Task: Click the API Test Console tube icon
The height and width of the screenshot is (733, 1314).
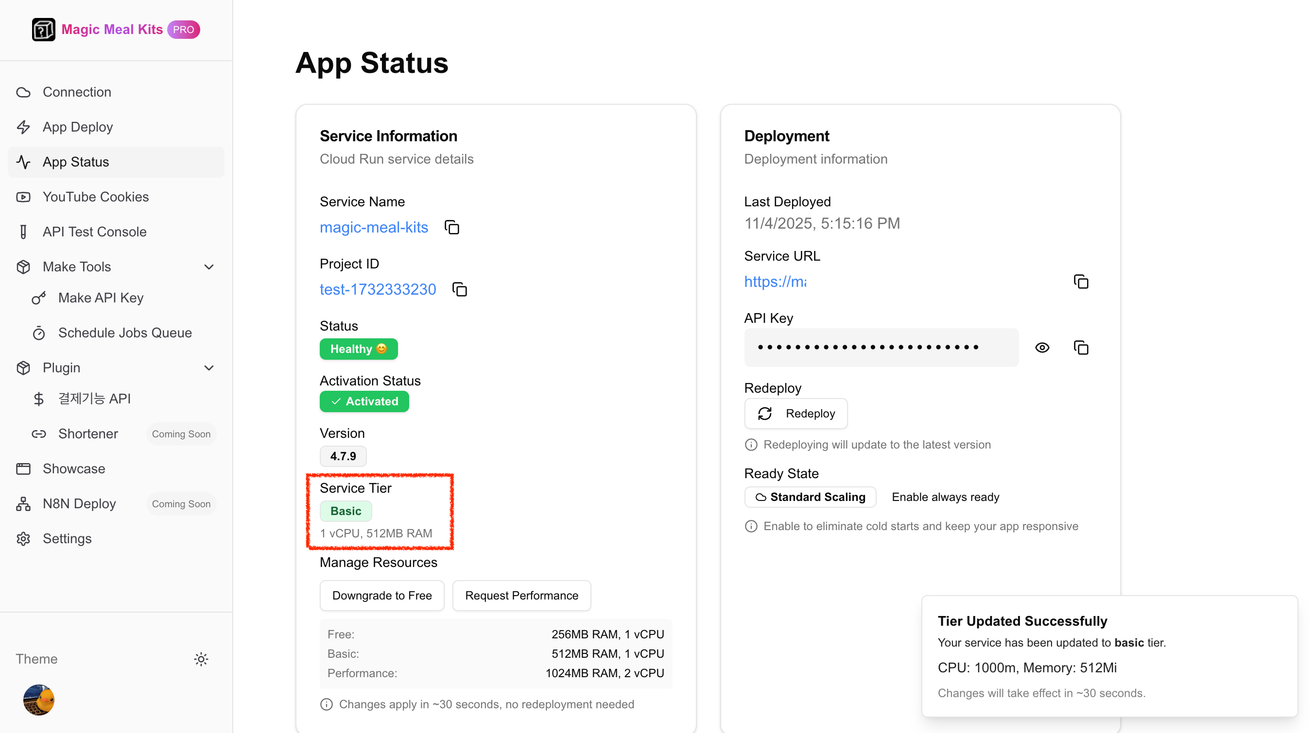Action: point(23,232)
